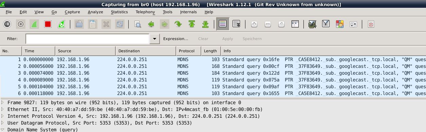
Task: Click the Expression... button
Action: click(175, 39)
